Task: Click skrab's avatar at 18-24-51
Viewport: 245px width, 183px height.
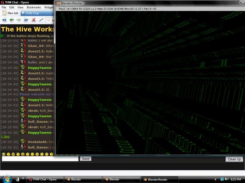Action: tap(23, 111)
